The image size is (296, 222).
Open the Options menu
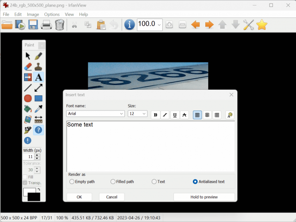coord(52,14)
